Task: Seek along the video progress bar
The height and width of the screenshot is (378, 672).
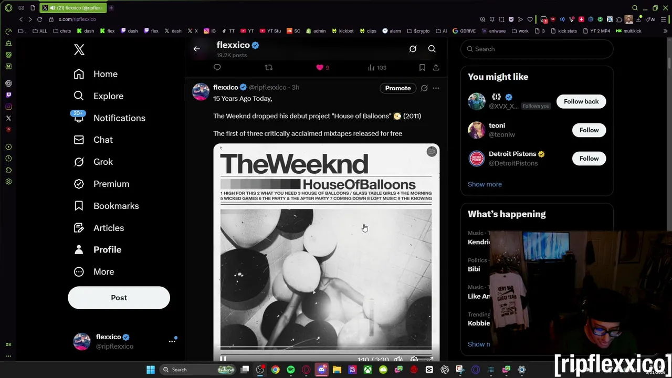Action: coord(326,348)
